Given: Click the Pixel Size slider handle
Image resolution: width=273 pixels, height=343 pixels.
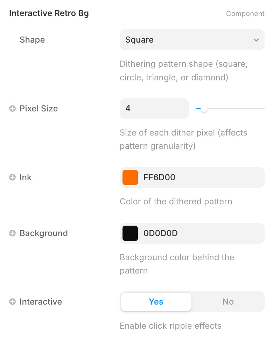Looking at the screenshot, I should click(x=204, y=109).
